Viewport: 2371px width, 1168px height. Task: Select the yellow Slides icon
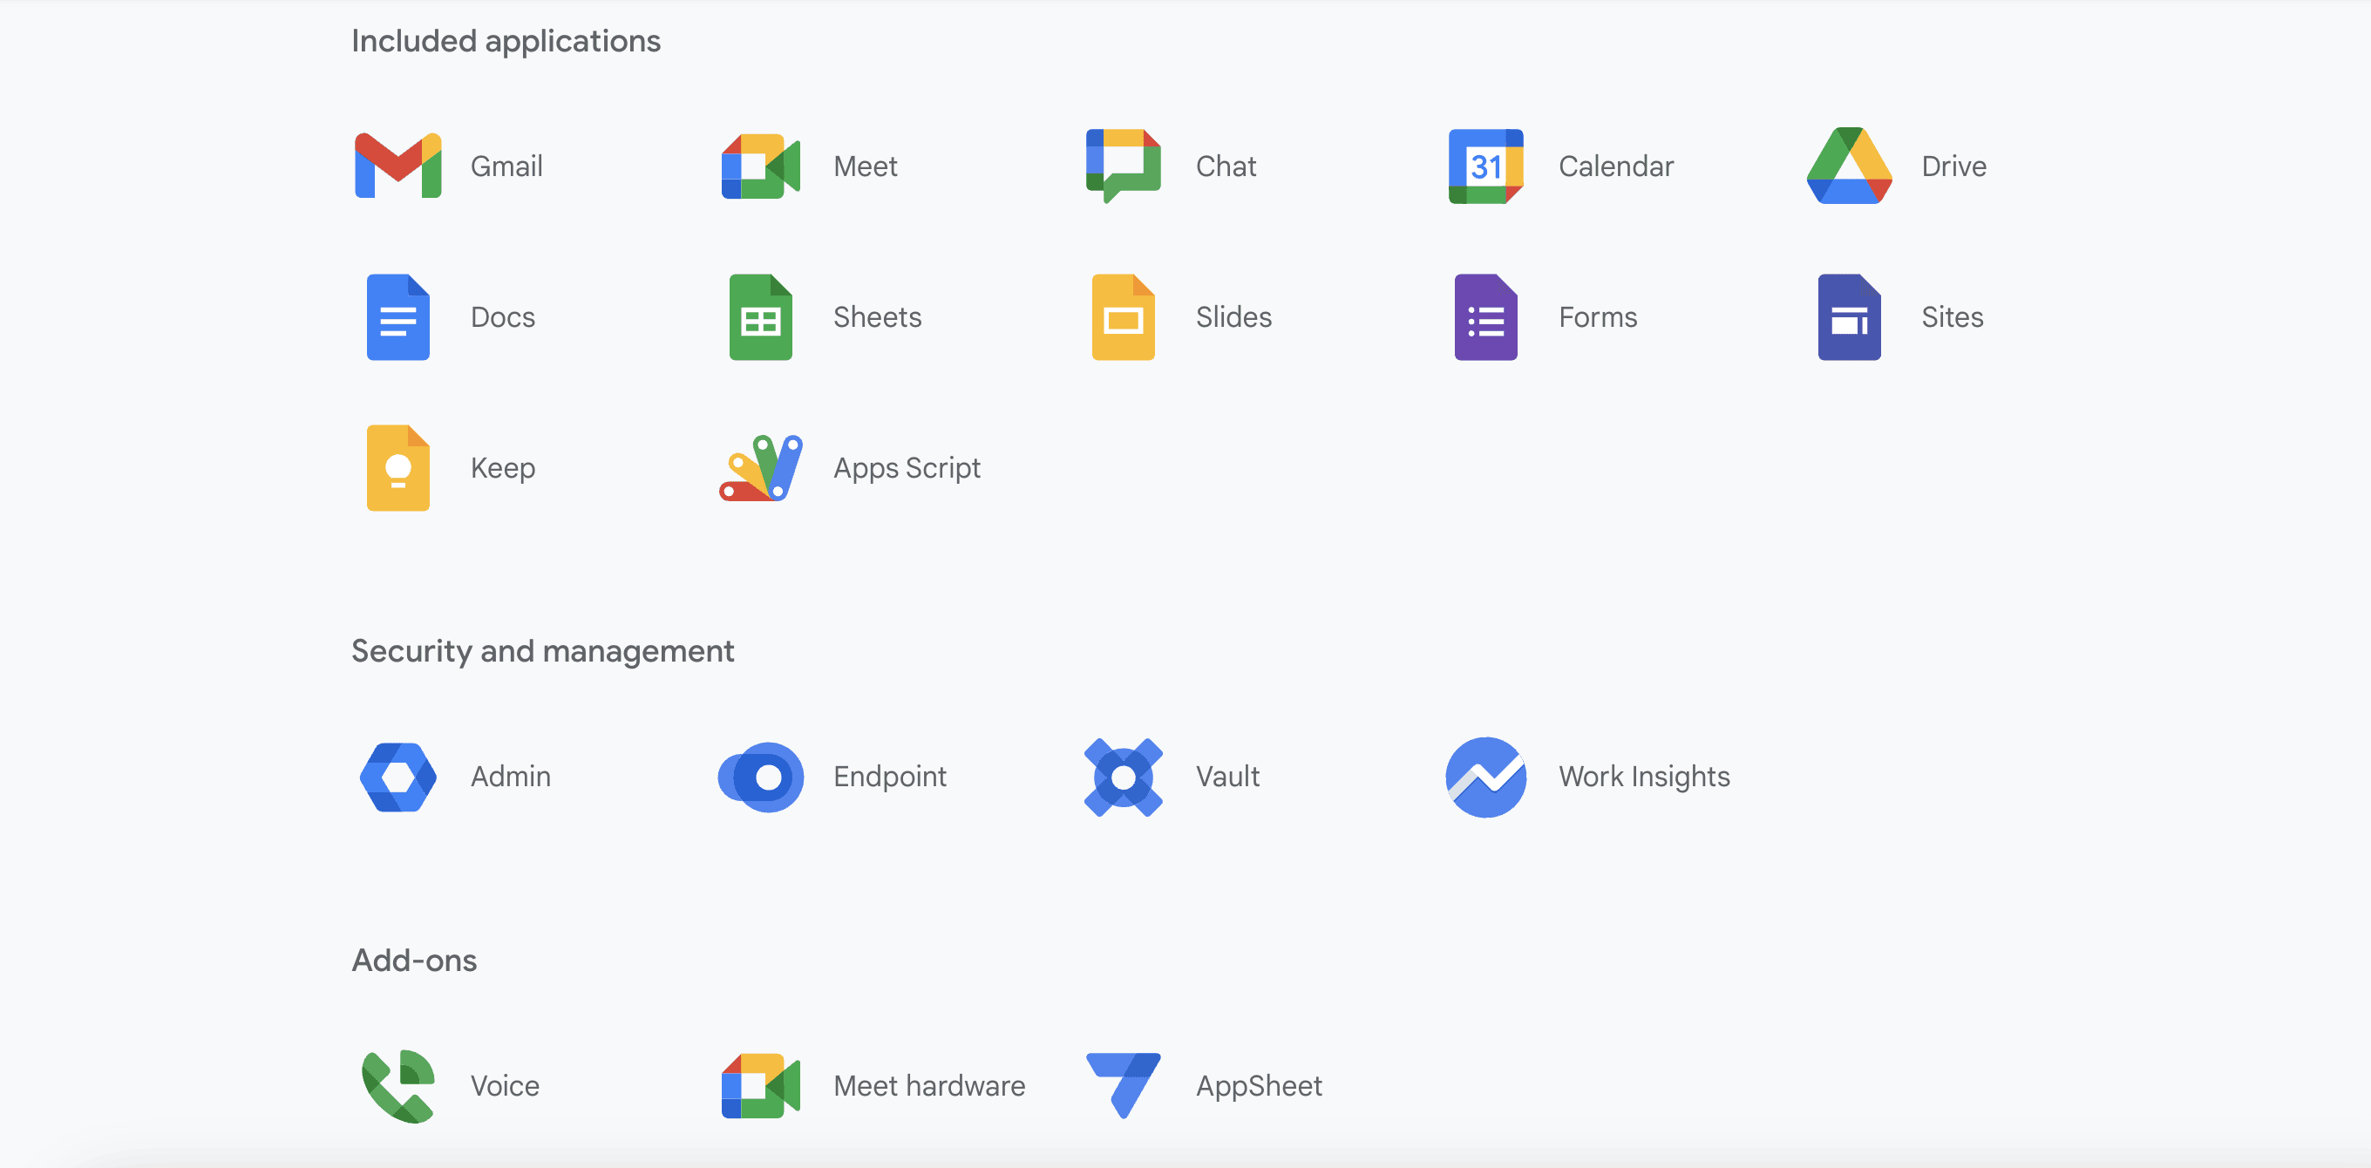pyautogui.click(x=1123, y=316)
